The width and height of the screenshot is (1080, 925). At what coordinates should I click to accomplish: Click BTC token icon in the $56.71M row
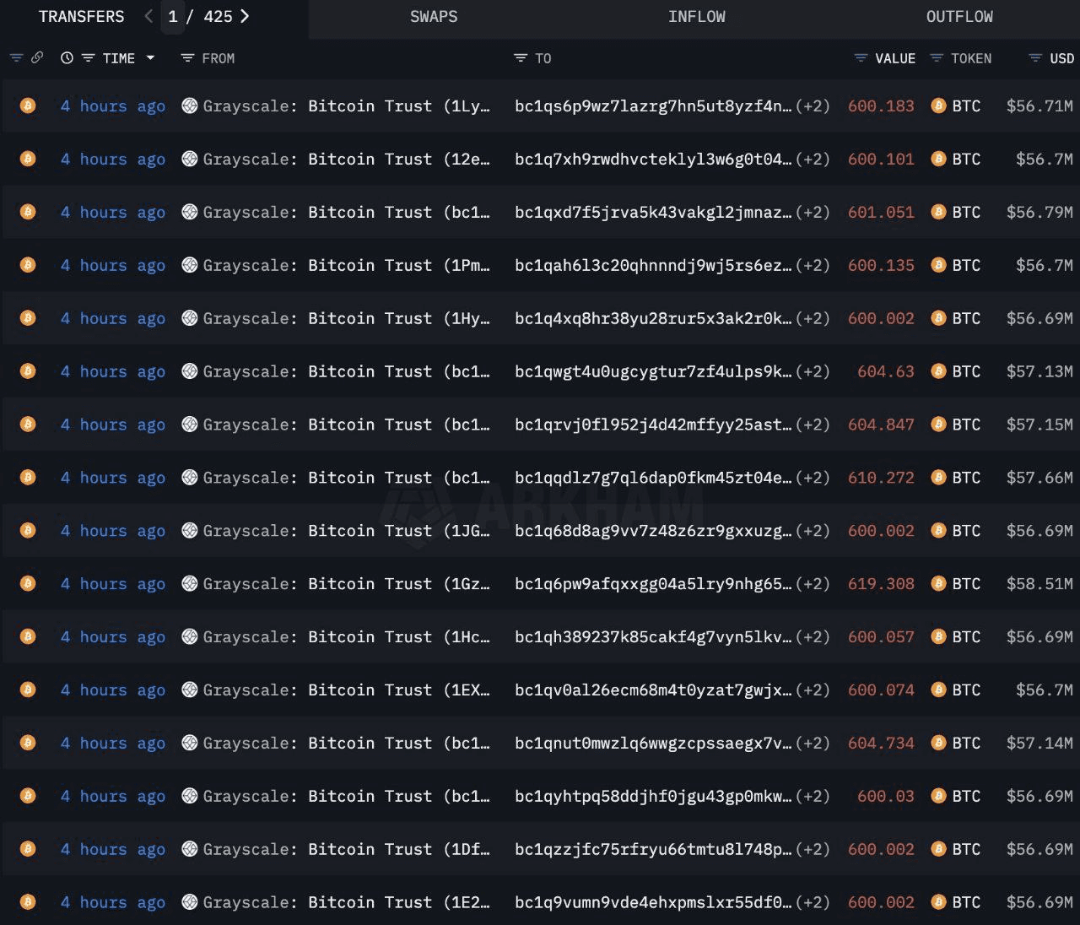tap(938, 105)
